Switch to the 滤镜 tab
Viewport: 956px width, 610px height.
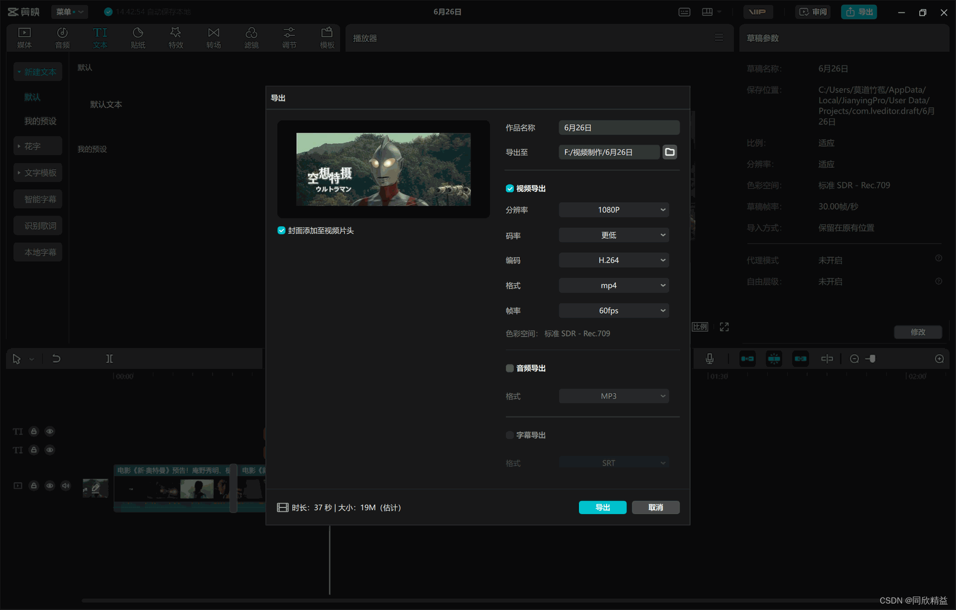click(251, 38)
